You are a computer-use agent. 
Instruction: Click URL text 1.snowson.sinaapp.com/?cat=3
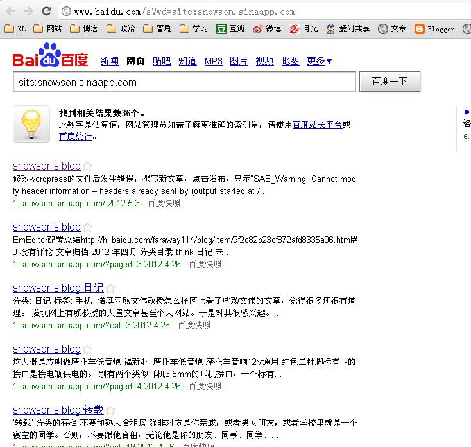click(x=72, y=326)
